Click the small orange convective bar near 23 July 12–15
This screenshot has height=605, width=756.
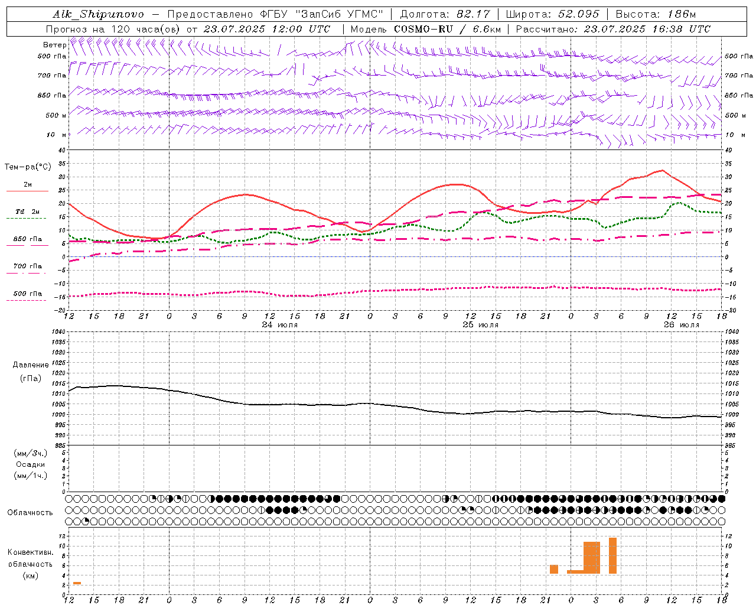click(x=77, y=583)
